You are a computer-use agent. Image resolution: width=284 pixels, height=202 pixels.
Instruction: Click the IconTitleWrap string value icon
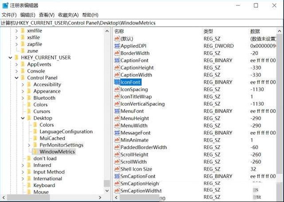(x=117, y=97)
